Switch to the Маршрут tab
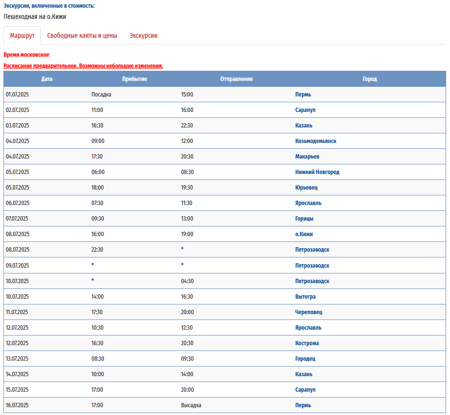 [x=22, y=35]
